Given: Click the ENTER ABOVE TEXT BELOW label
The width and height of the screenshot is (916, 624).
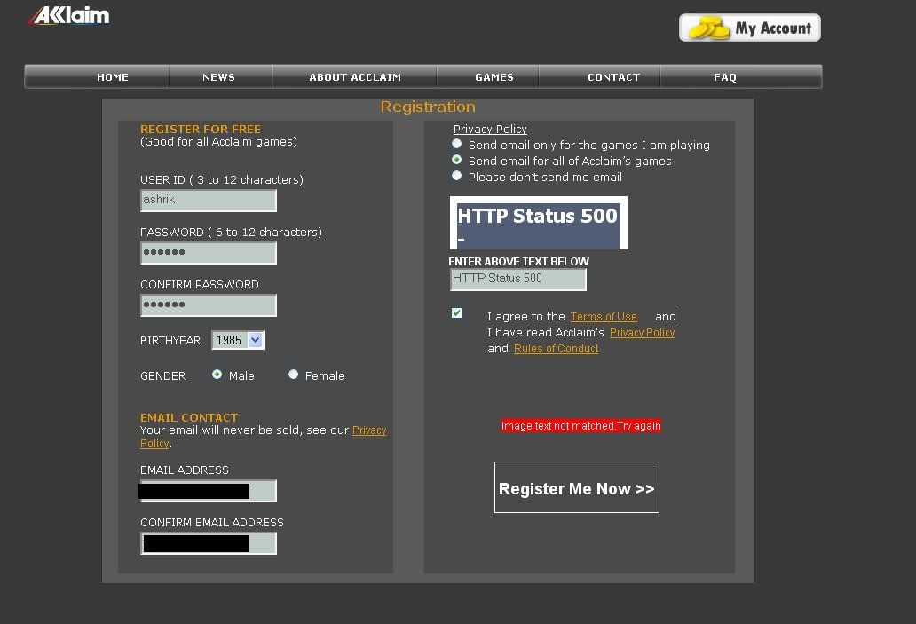Looking at the screenshot, I should click(518, 262).
